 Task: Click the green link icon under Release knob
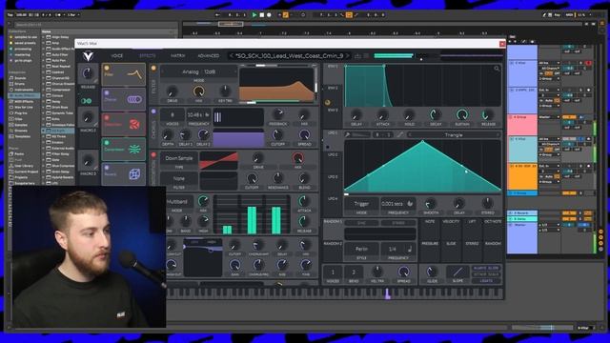87,101
